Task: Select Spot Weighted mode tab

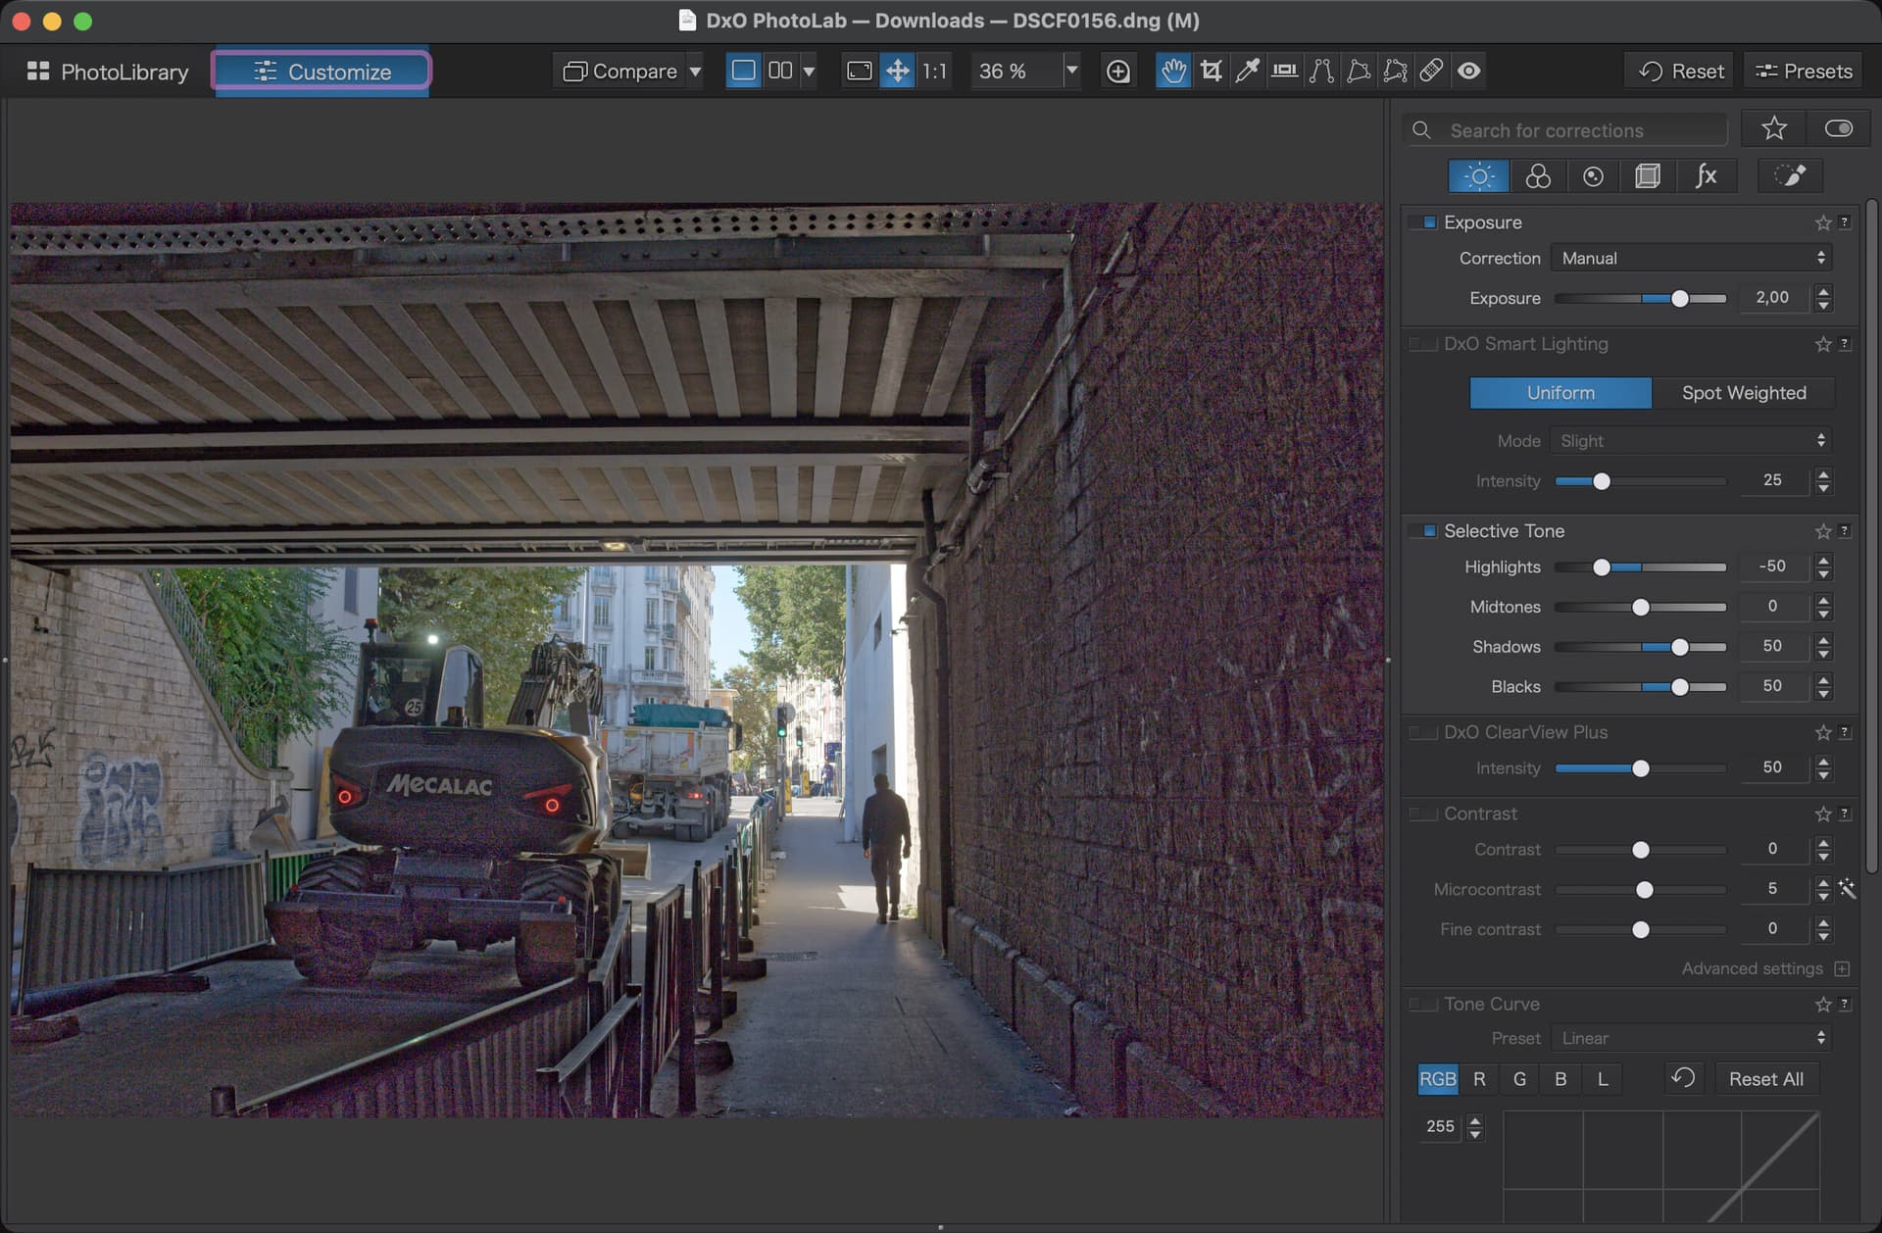Action: (1743, 393)
